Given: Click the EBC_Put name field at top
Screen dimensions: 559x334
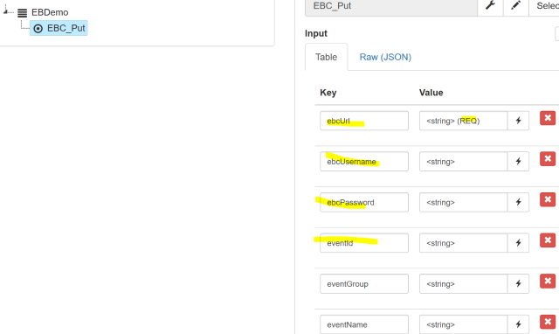Looking at the screenshot, I should point(391,6).
